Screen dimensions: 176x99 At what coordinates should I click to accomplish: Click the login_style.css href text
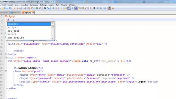(x=67, y=44)
